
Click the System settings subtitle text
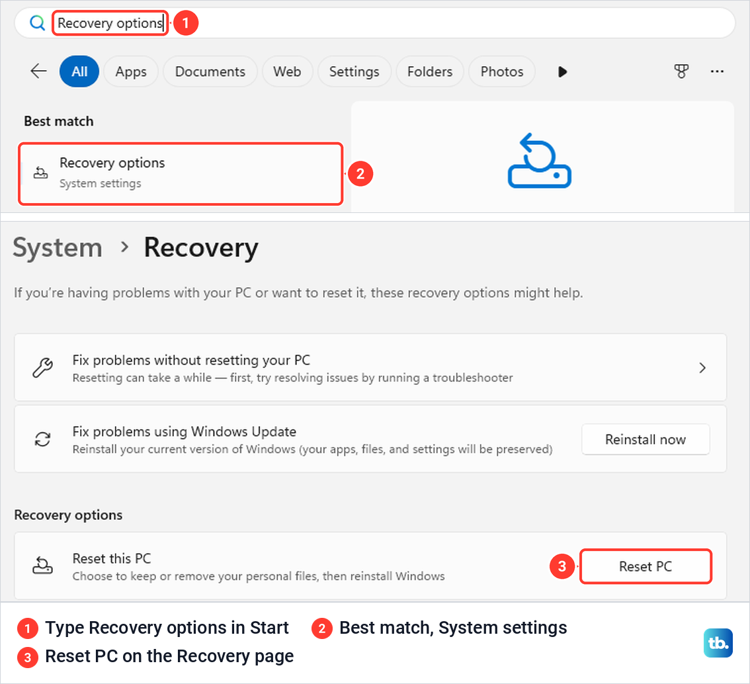101,183
